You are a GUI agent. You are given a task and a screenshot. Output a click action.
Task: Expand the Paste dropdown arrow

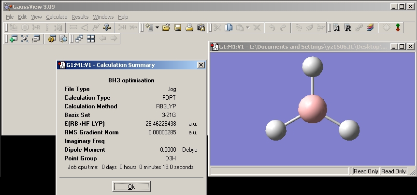248,27
